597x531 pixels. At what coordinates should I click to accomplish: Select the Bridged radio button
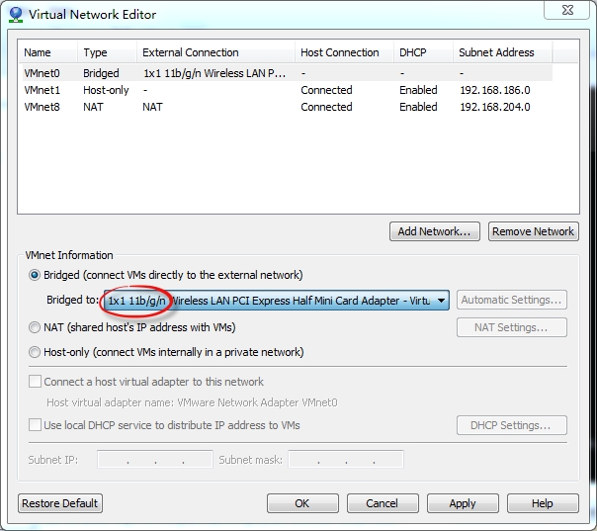(x=35, y=275)
